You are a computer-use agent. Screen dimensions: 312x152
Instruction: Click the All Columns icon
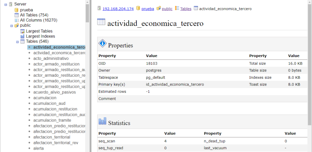(x=16, y=20)
